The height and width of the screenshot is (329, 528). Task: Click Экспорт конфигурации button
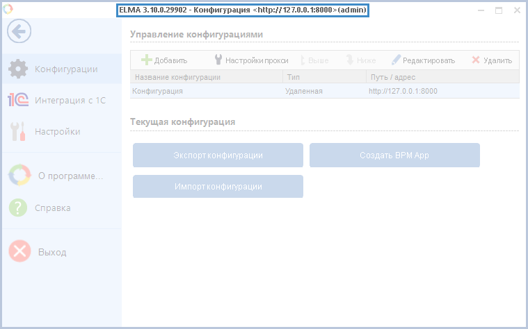point(218,155)
